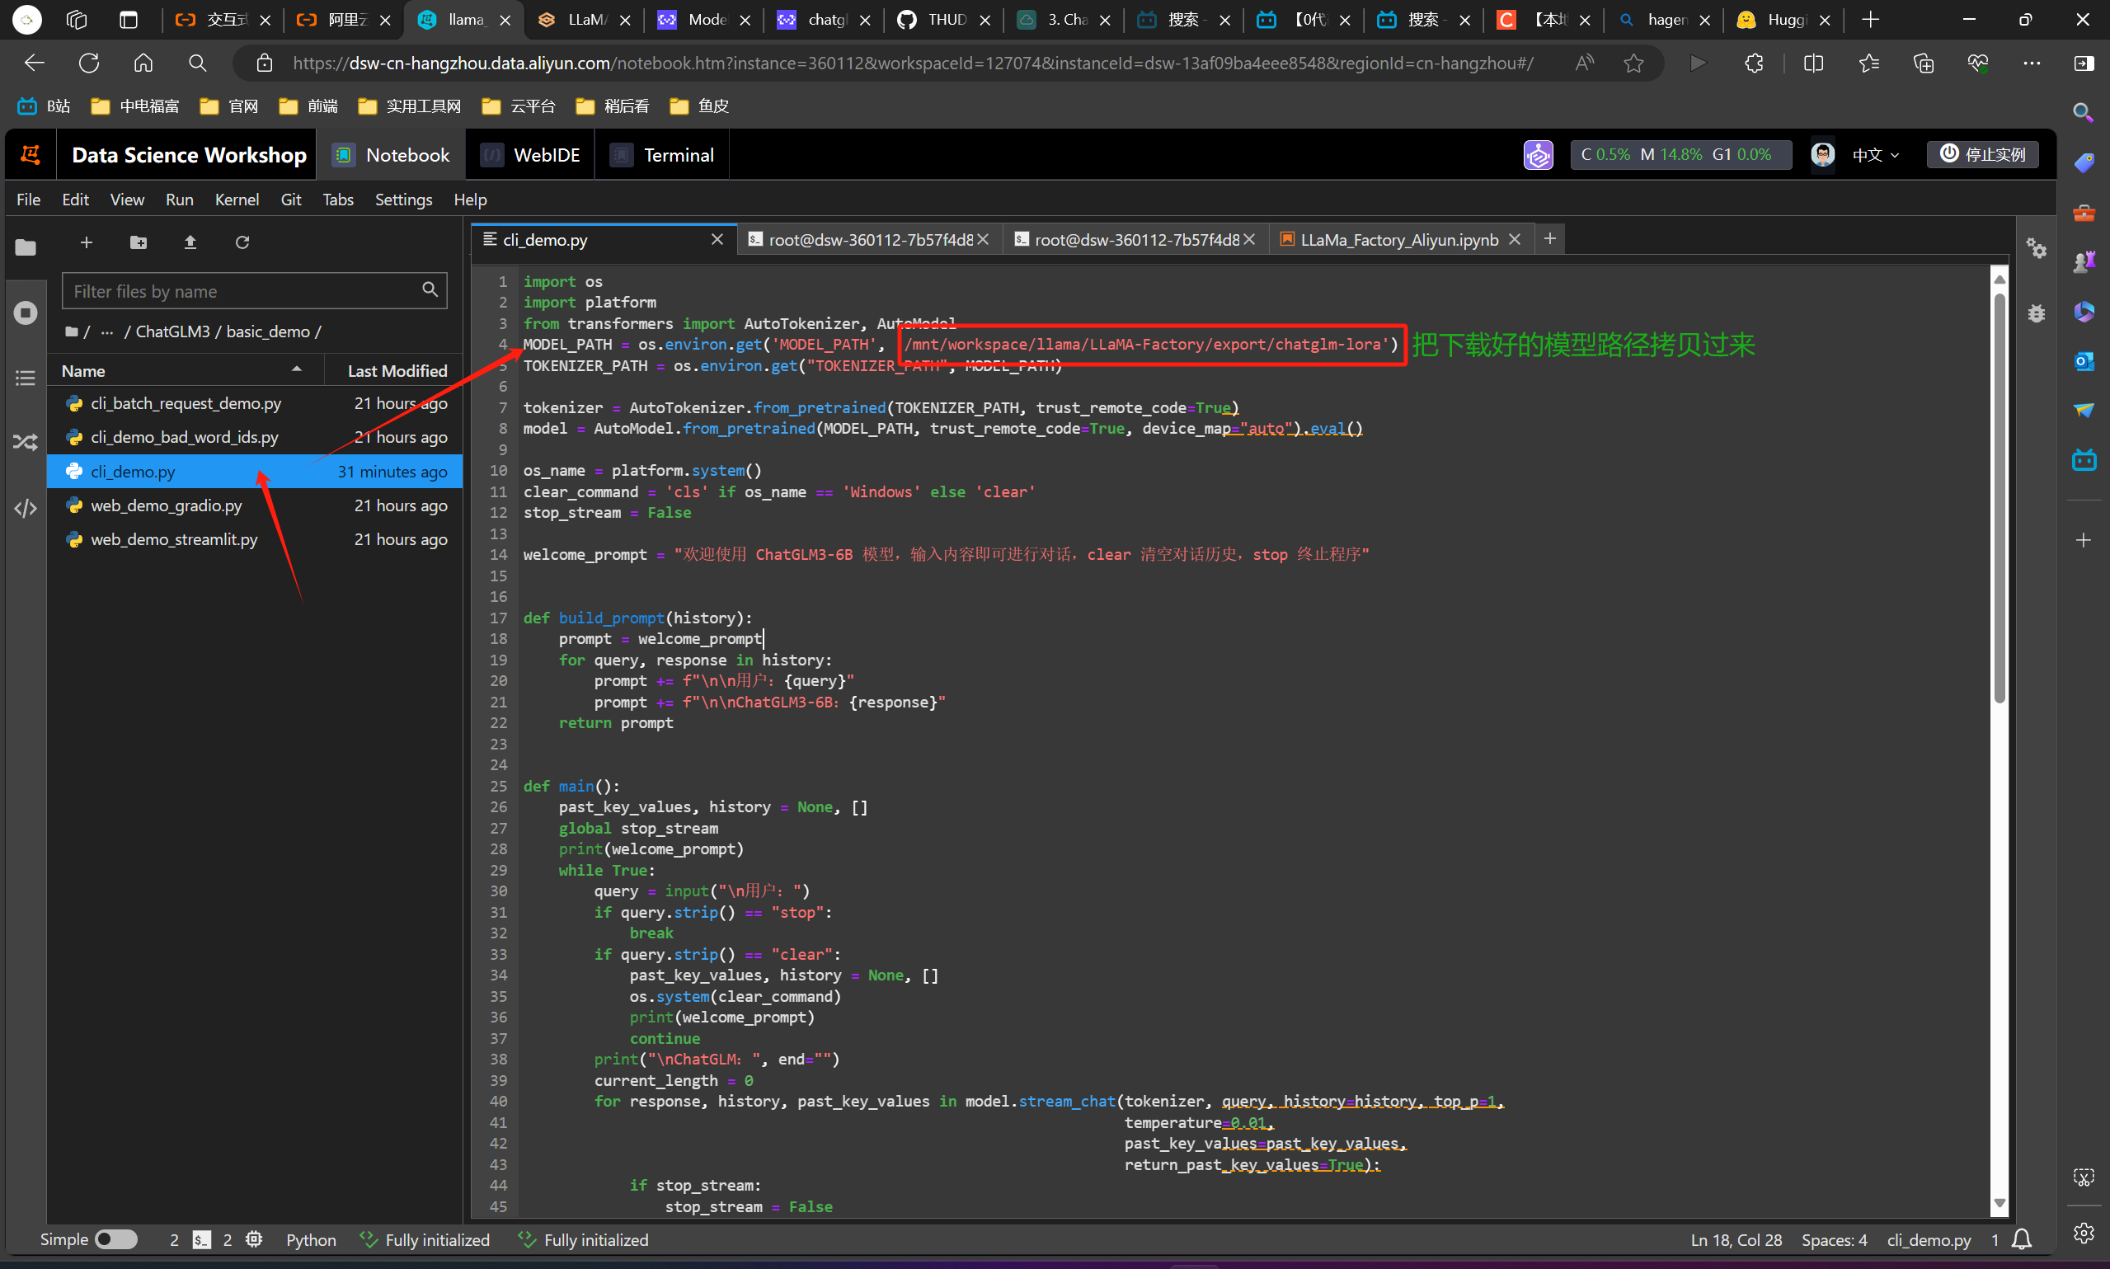This screenshot has width=2110, height=1269.
Task: Open the AI assistant icon in DSW header
Action: tap(1538, 155)
